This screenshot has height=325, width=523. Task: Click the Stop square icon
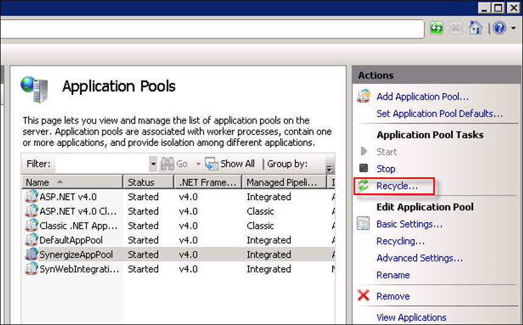coord(363,168)
